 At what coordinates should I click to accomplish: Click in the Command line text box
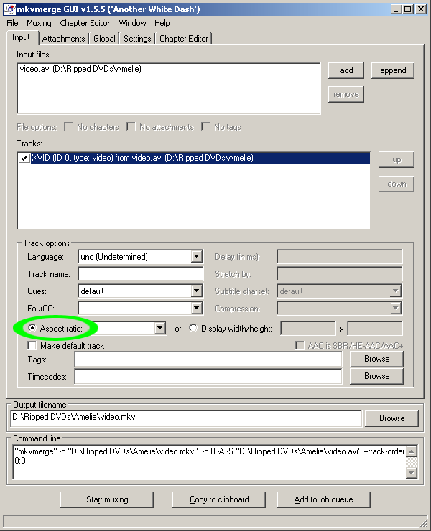click(209, 462)
